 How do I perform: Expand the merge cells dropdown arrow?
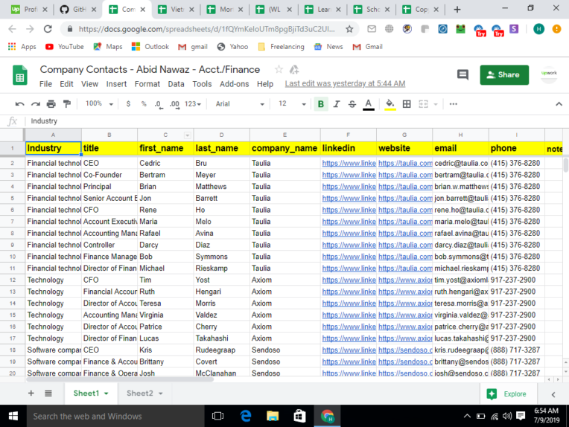436,104
